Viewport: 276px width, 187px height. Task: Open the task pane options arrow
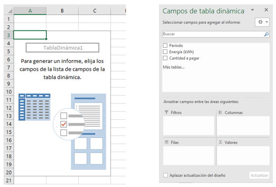pyautogui.click(x=253, y=10)
